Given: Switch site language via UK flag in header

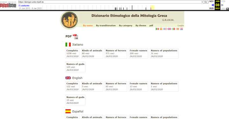Looking at the screenshot, I should pos(169,29).
